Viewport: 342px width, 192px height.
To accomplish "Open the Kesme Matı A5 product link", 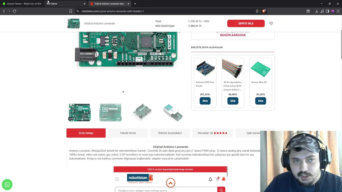I will click(259, 82).
